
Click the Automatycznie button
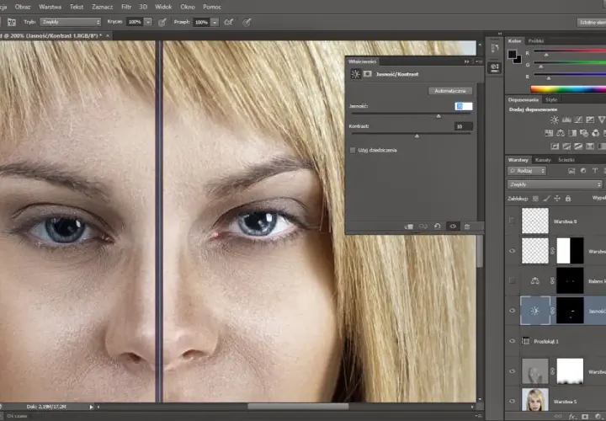point(450,91)
